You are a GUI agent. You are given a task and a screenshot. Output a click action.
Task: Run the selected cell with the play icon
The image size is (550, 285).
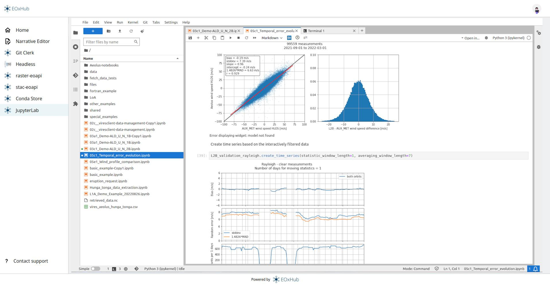pos(230,38)
